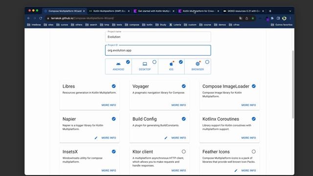Expand the tab search dropdown arrow
This screenshot has height=176, width=313.
(x=290, y=11)
